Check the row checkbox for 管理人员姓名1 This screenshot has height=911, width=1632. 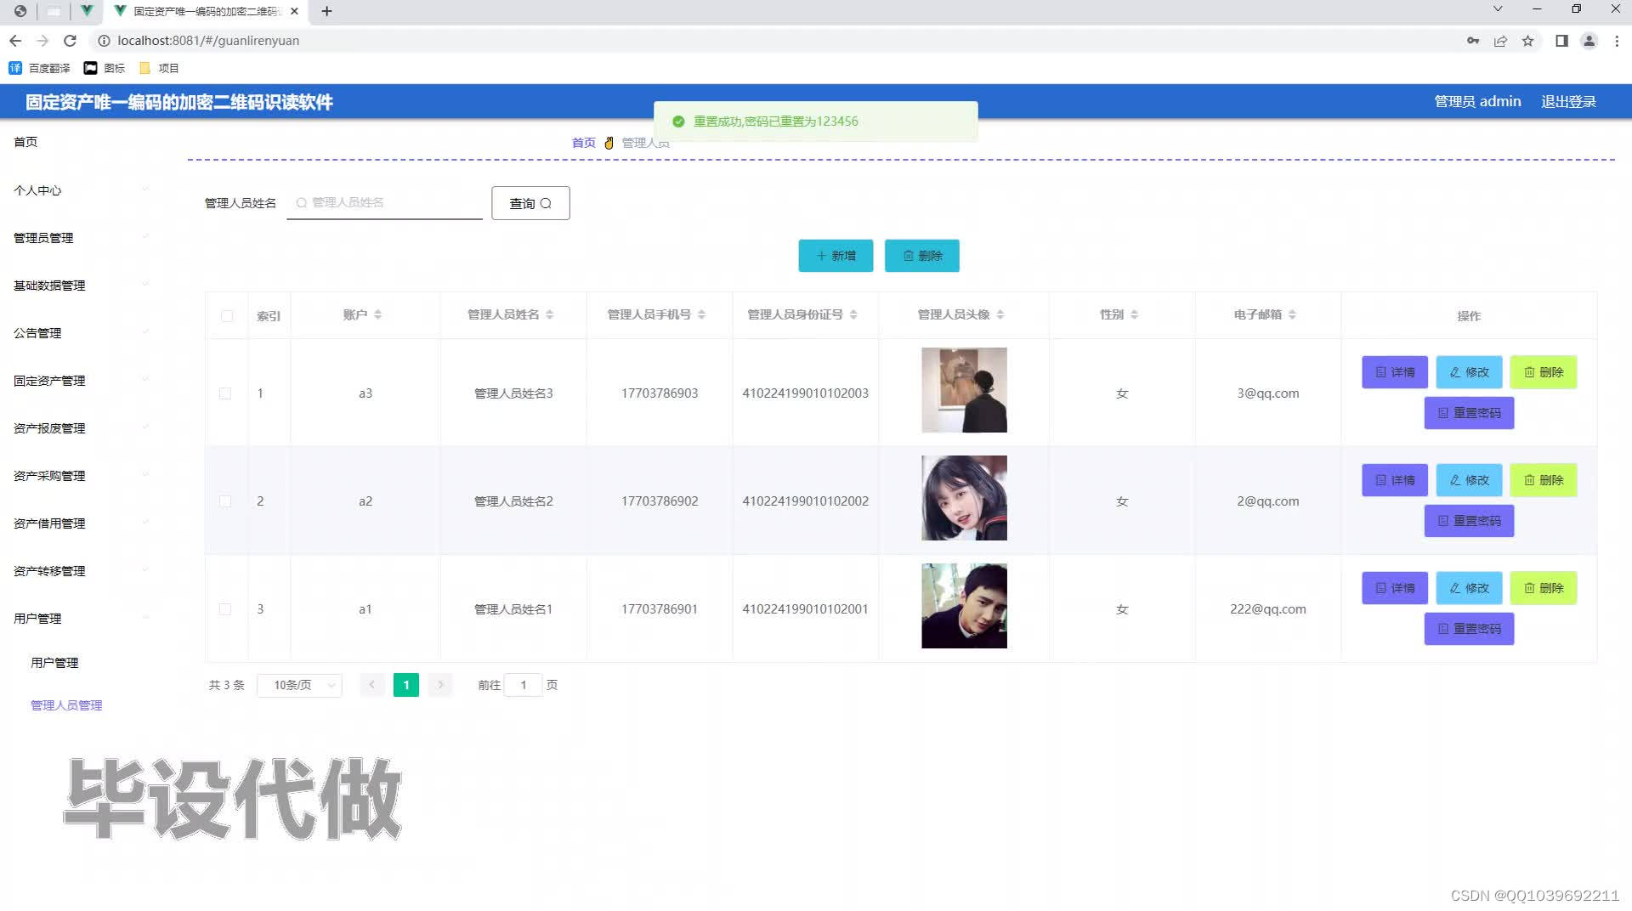(225, 608)
